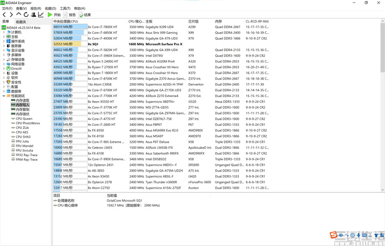Expand the 存储设备 node chevron

tap(4, 59)
